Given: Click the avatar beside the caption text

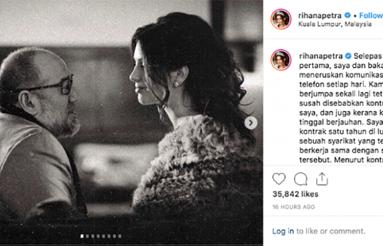Looking at the screenshot, I should [x=281, y=59].
